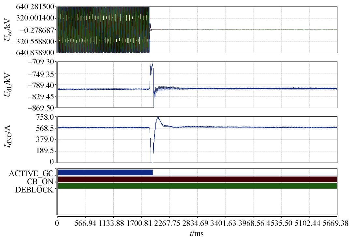Image resolution: width=352 pixels, height=240 pixels.
Task: Select the blue ACTIVE_GC status bar
Action: coord(105,172)
